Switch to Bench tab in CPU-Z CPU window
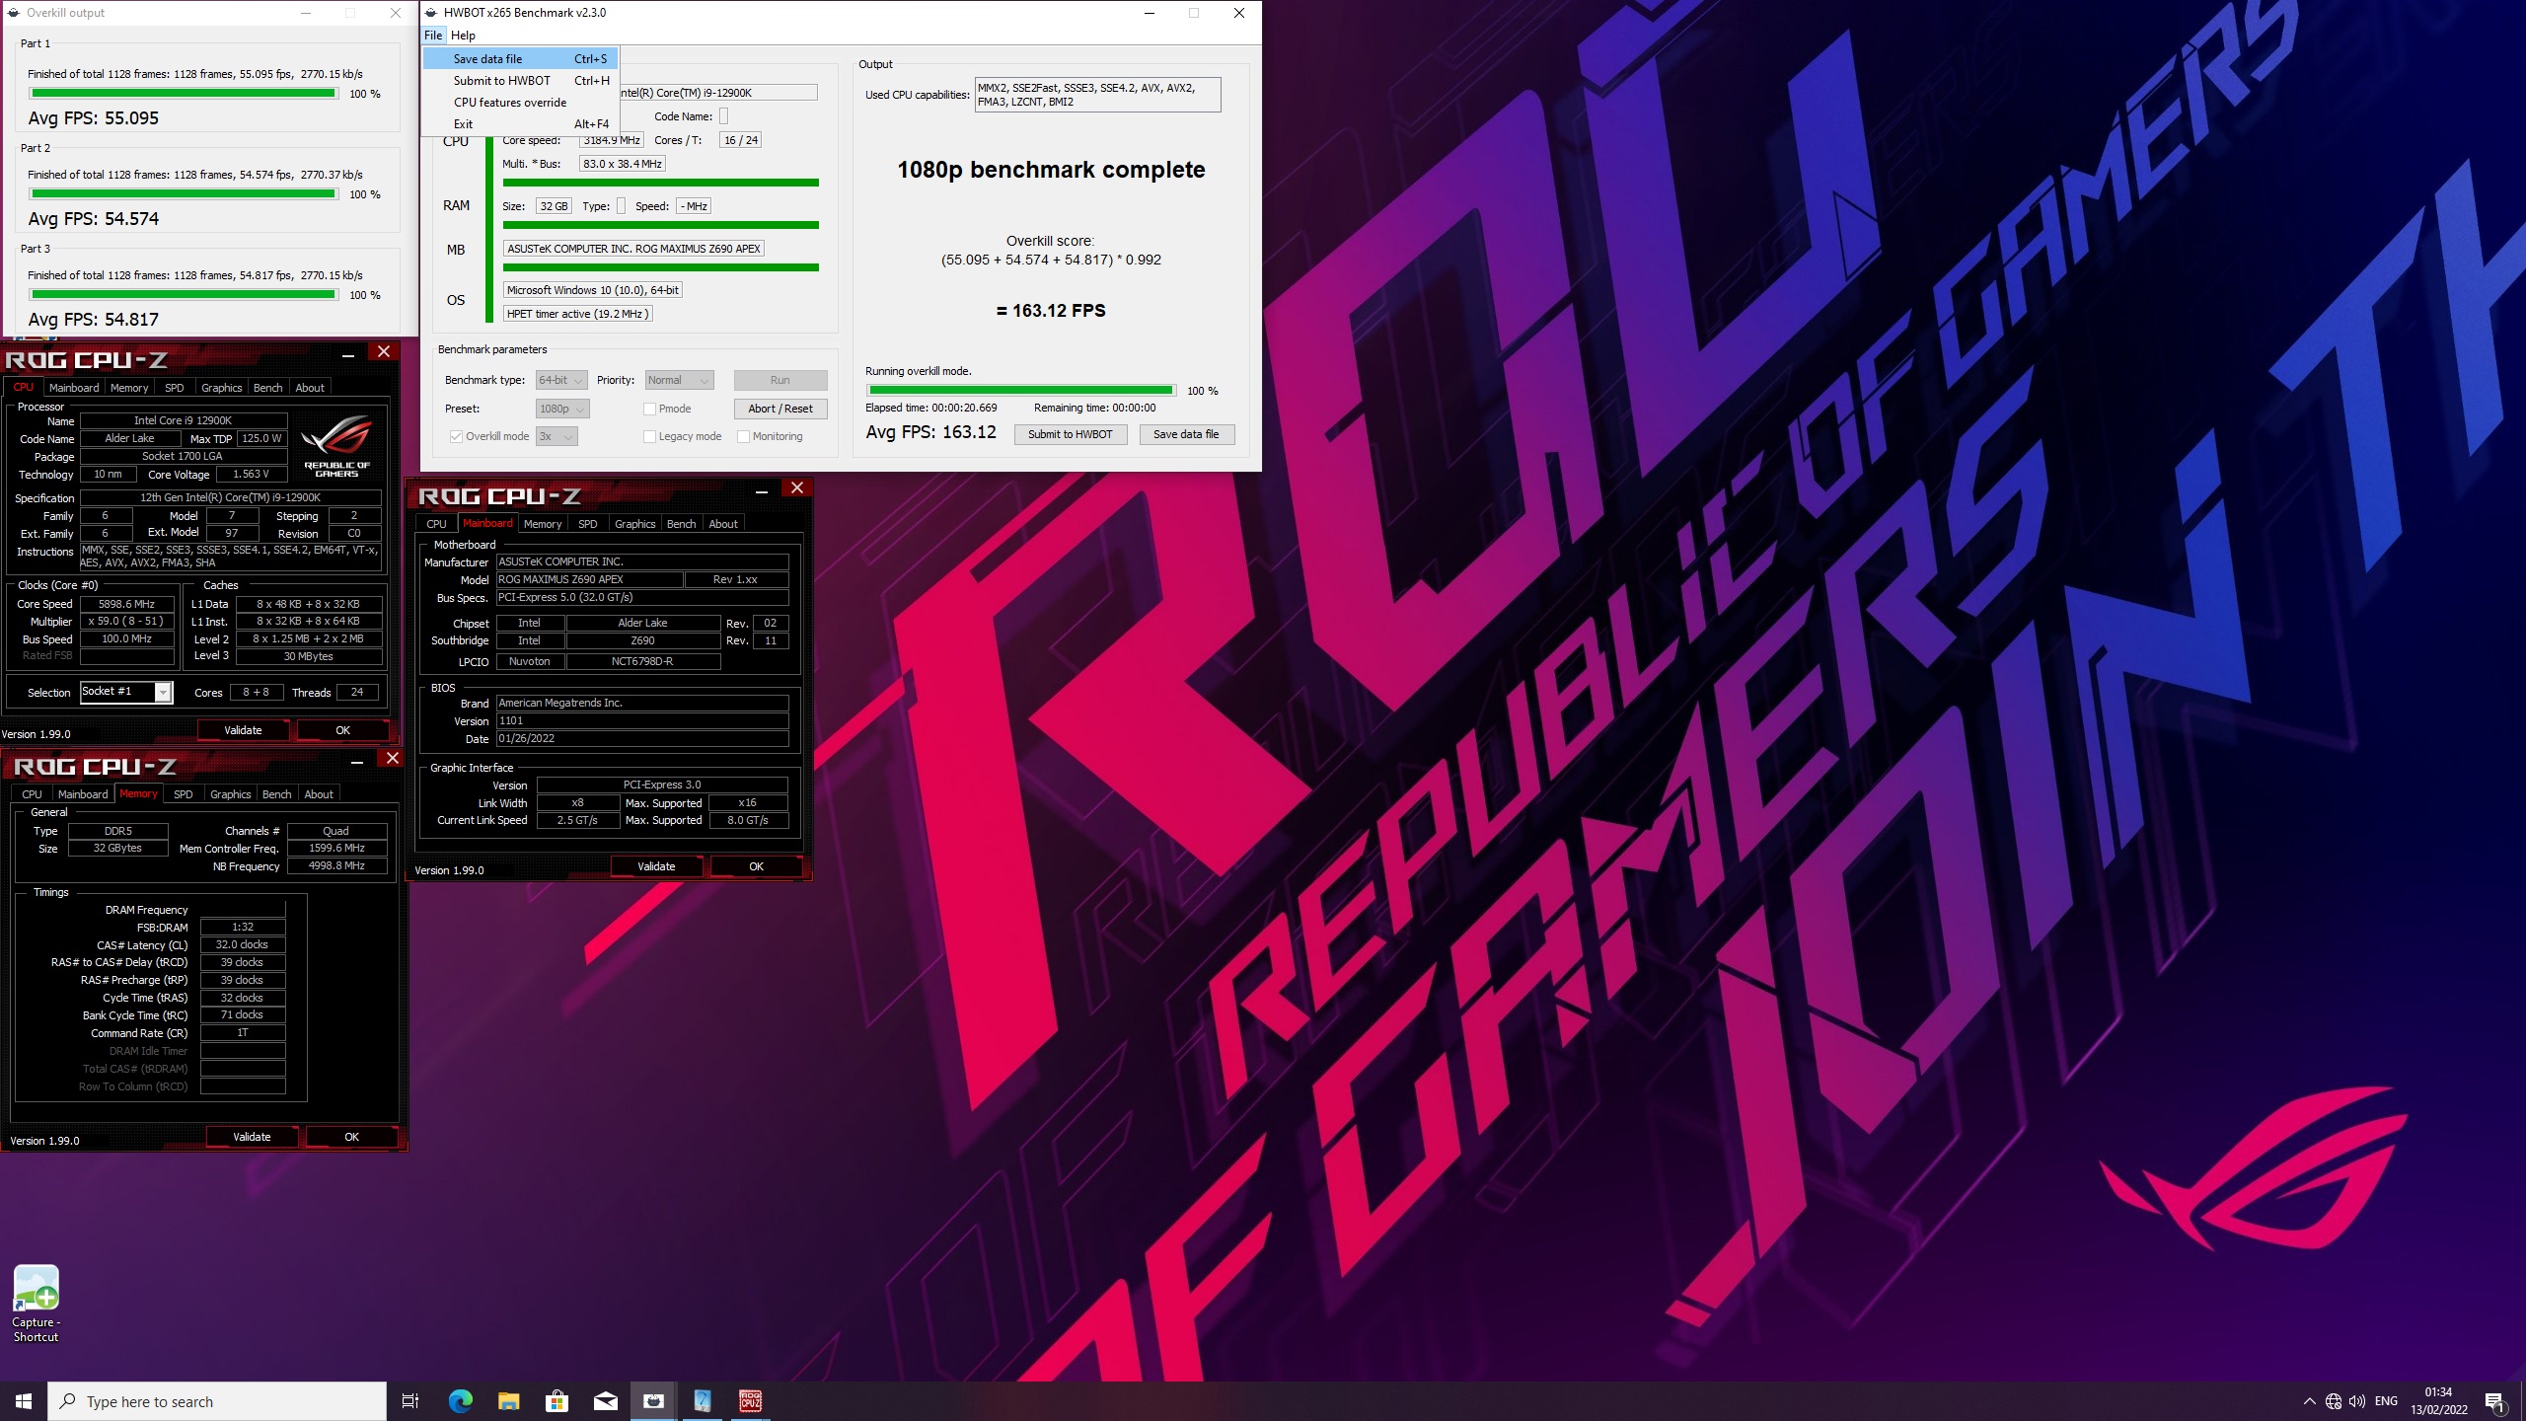 click(x=267, y=388)
